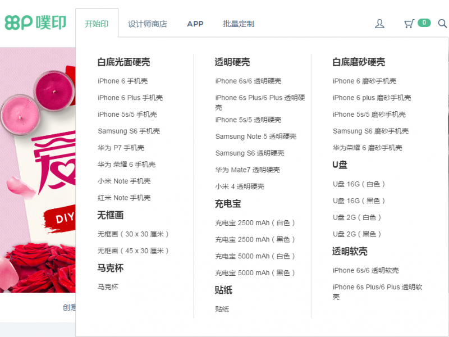This screenshot has width=449, height=337.
Task: Choose iPhone 5s/5 磨砂手机壳
Action: [369, 115]
